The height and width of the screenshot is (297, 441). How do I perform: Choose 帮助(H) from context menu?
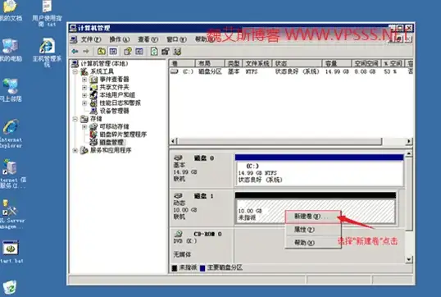[x=313, y=242]
